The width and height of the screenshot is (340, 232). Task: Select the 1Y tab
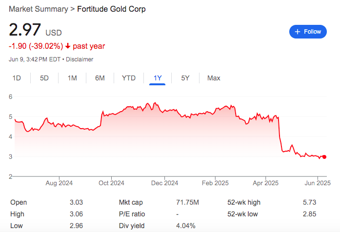click(158, 78)
